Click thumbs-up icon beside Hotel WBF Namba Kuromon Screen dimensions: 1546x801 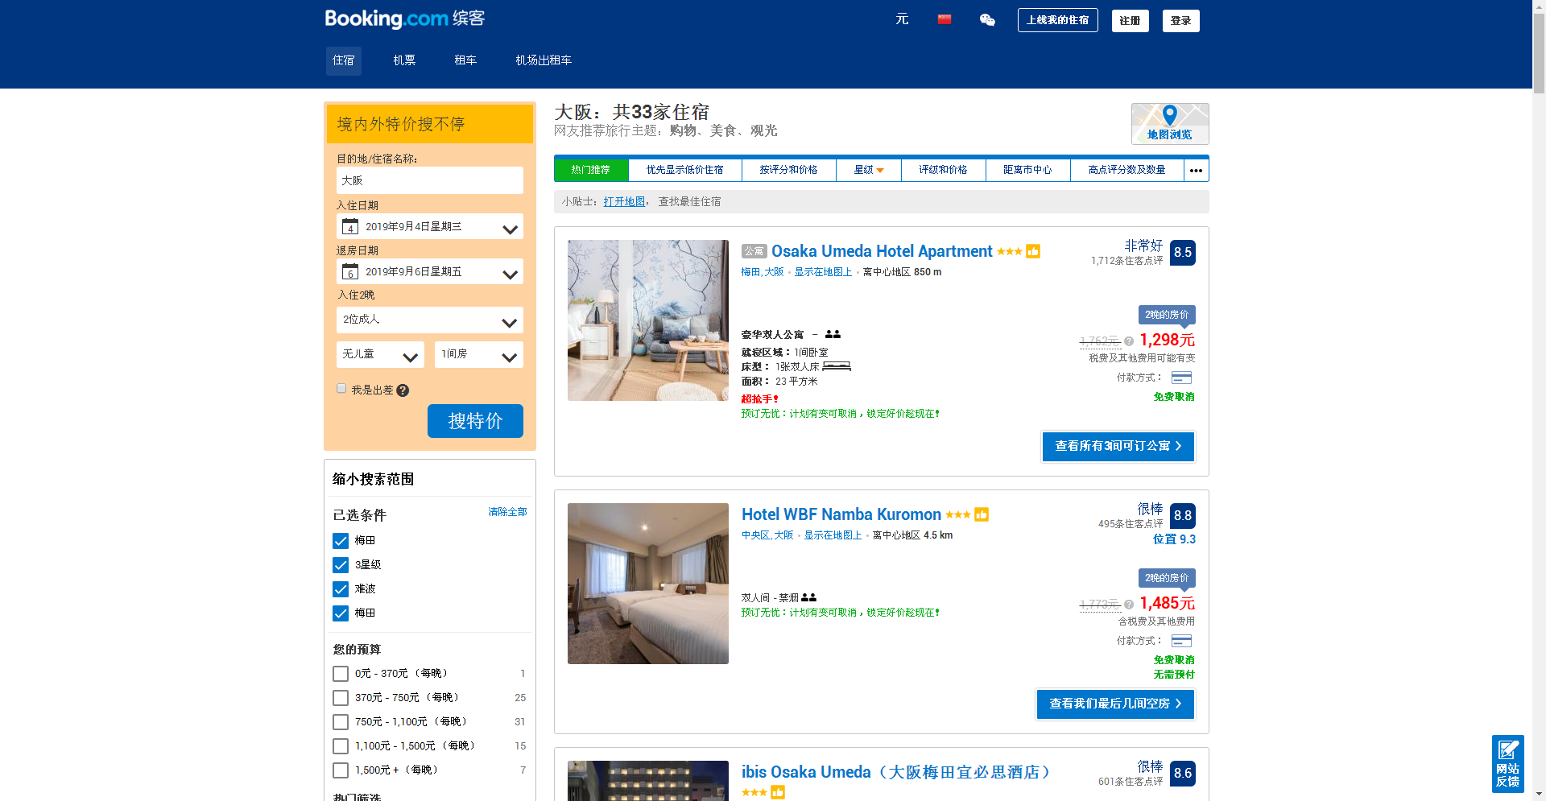(x=982, y=514)
